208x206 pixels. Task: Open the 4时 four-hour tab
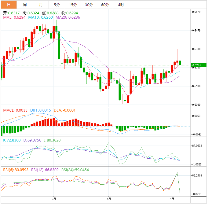[x=121, y=5]
